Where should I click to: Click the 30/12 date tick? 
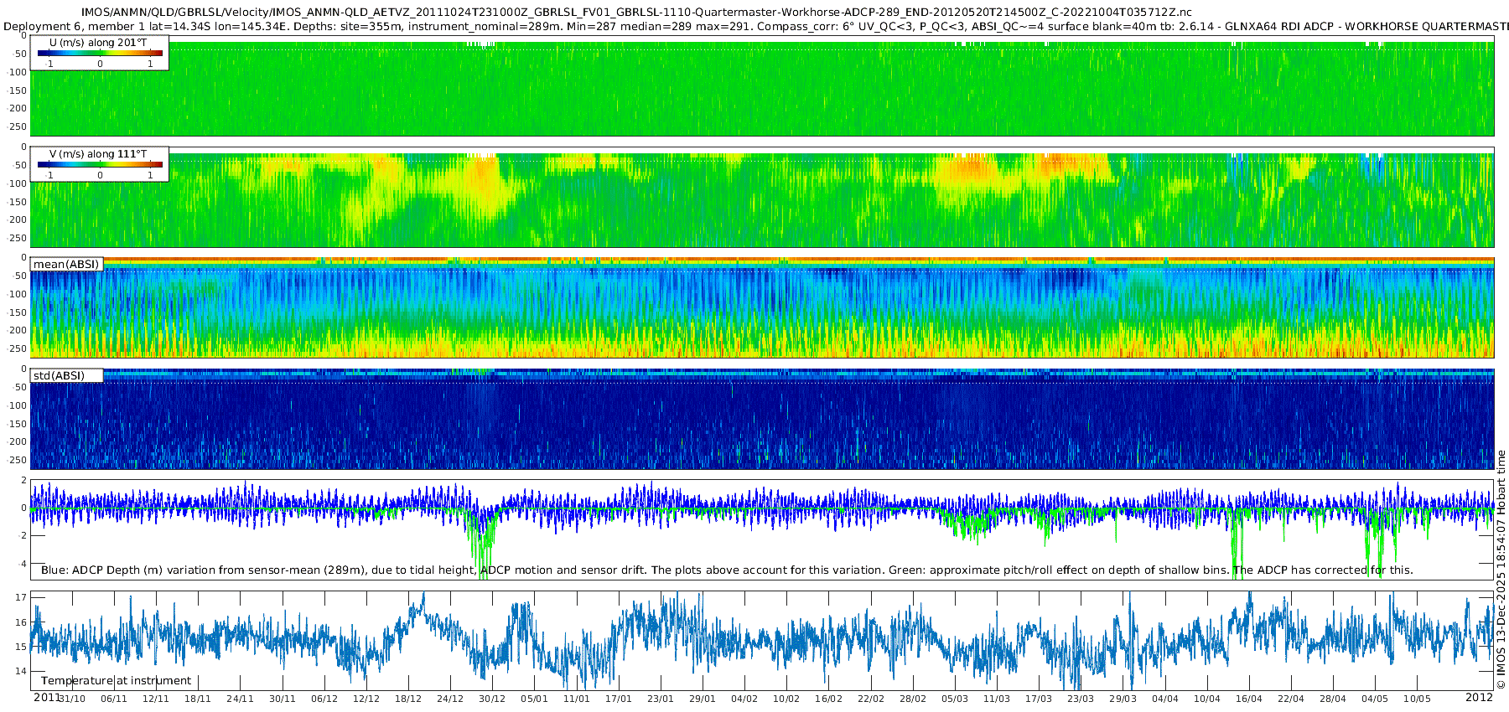click(x=492, y=699)
